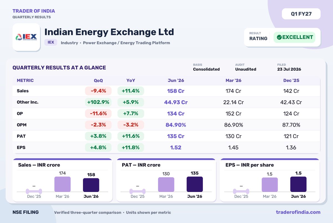Click the Dec '25 Sales placeholder marker
The height and width of the screenshot is (223, 333).
[x=34, y=191]
